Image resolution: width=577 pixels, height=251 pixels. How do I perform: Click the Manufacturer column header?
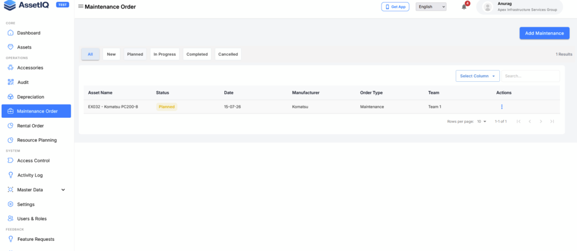coord(305,93)
